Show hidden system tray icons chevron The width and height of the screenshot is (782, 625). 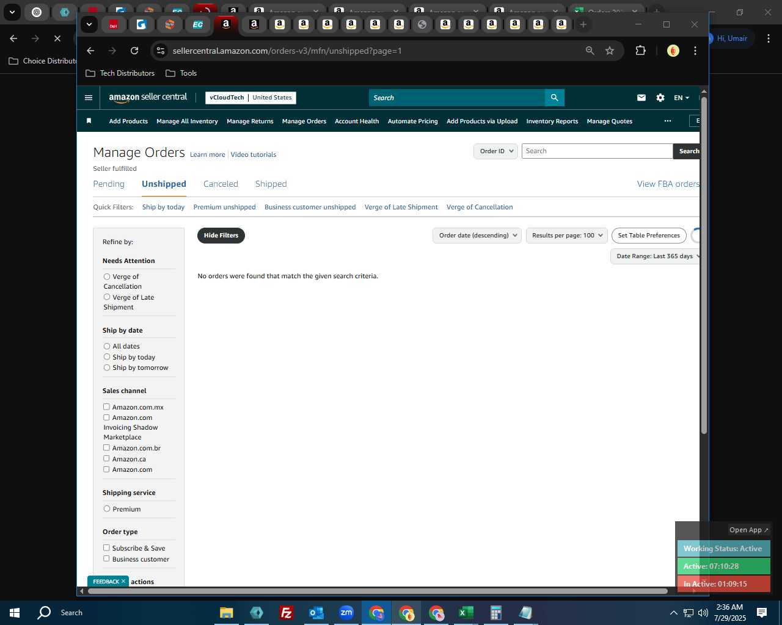click(673, 613)
